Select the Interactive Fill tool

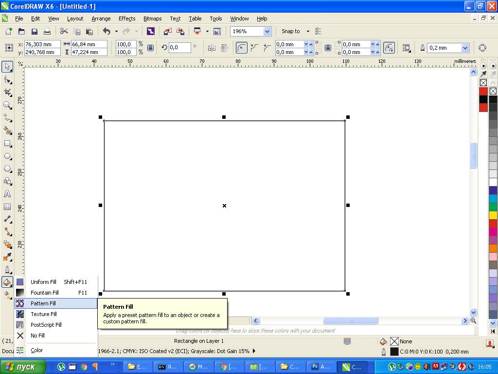pyautogui.click(x=7, y=295)
